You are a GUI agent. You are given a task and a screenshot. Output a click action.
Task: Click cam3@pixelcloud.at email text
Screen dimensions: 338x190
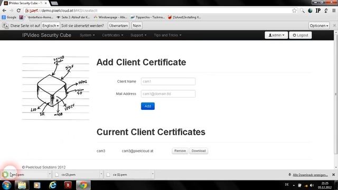(137, 151)
